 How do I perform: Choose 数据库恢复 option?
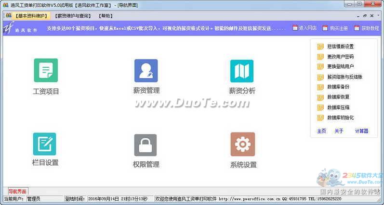pos(338,97)
